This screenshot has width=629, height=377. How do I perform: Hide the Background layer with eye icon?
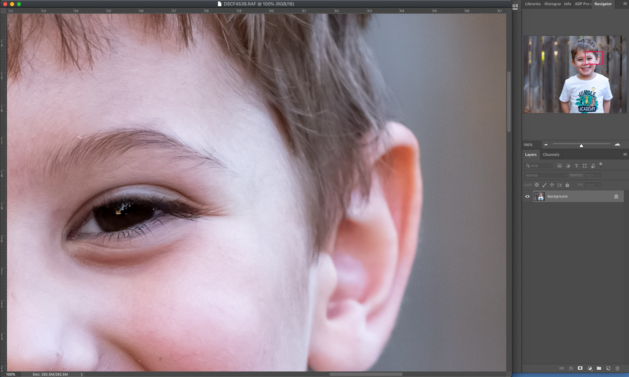[x=527, y=196]
